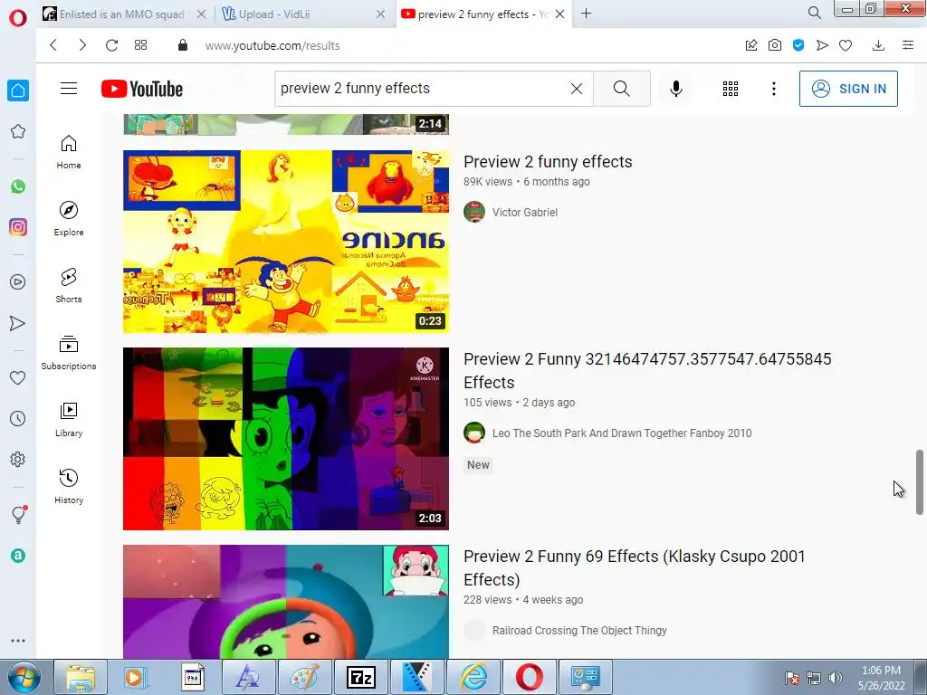Image resolution: width=927 pixels, height=695 pixels.
Task: Open Opera sidebar history clock icon
Action: (x=18, y=418)
